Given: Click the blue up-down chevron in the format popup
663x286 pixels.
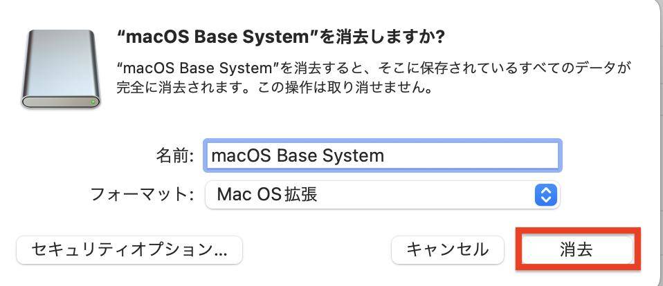Looking at the screenshot, I should (x=545, y=195).
